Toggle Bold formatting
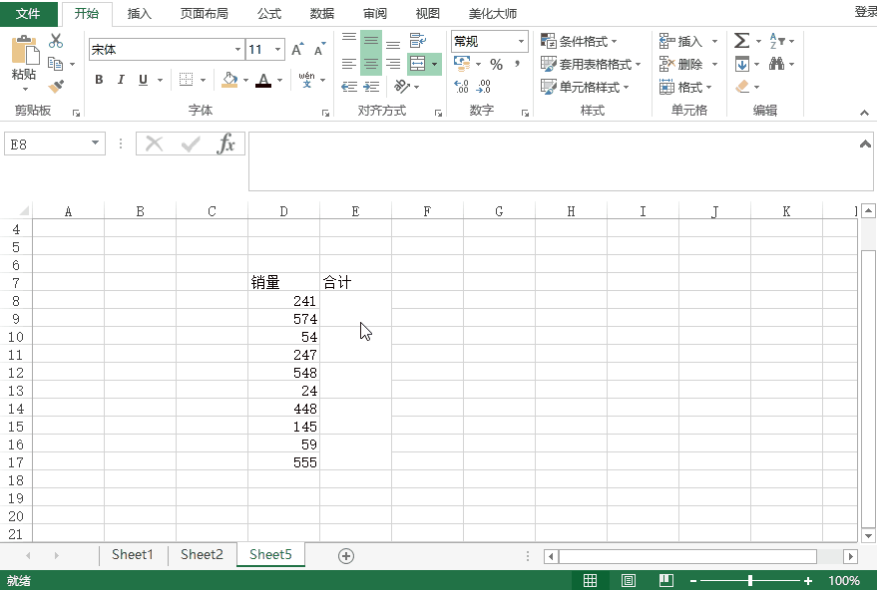Screen dimensions: 877x590 (x=99, y=80)
